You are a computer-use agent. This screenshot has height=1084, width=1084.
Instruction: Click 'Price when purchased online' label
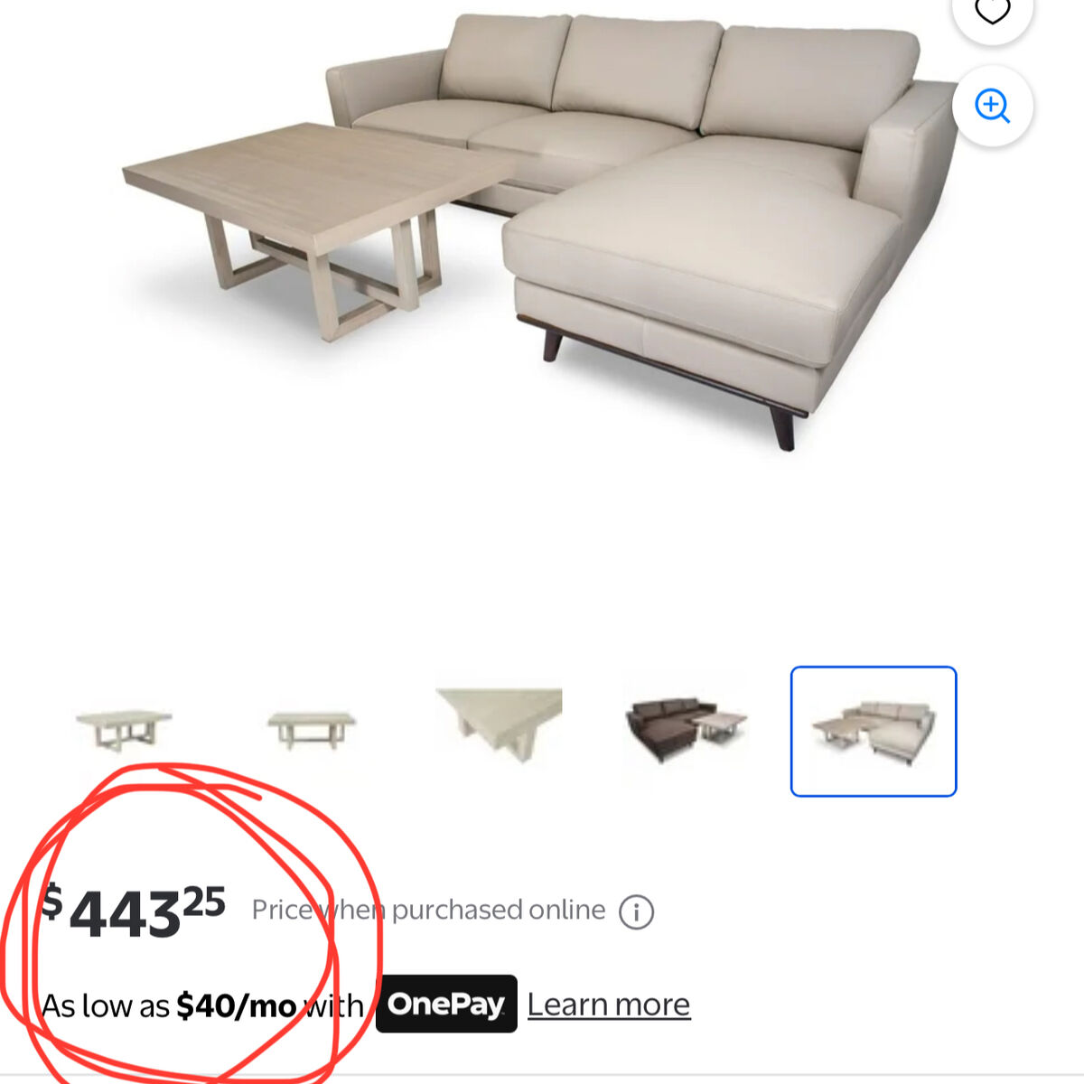pyautogui.click(x=428, y=910)
